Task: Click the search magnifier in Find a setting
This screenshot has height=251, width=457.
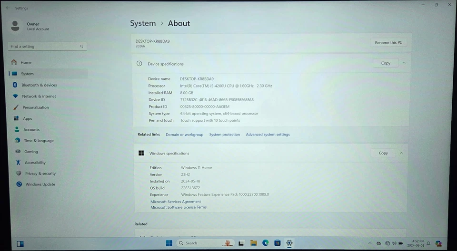Action: coord(81,46)
